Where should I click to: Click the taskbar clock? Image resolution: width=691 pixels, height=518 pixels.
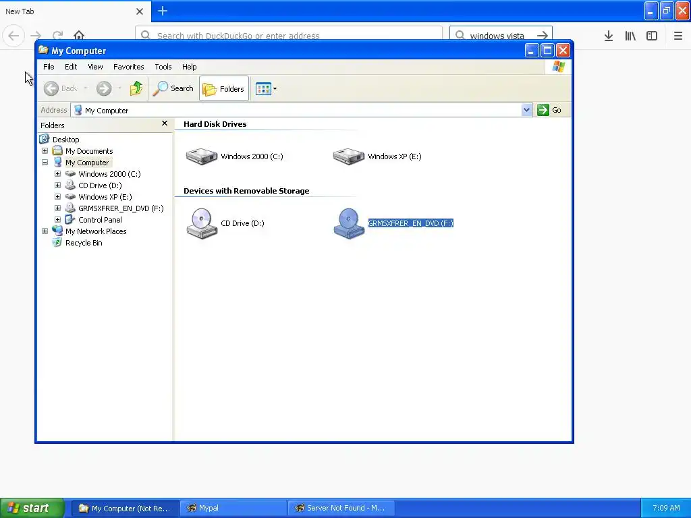click(x=666, y=508)
